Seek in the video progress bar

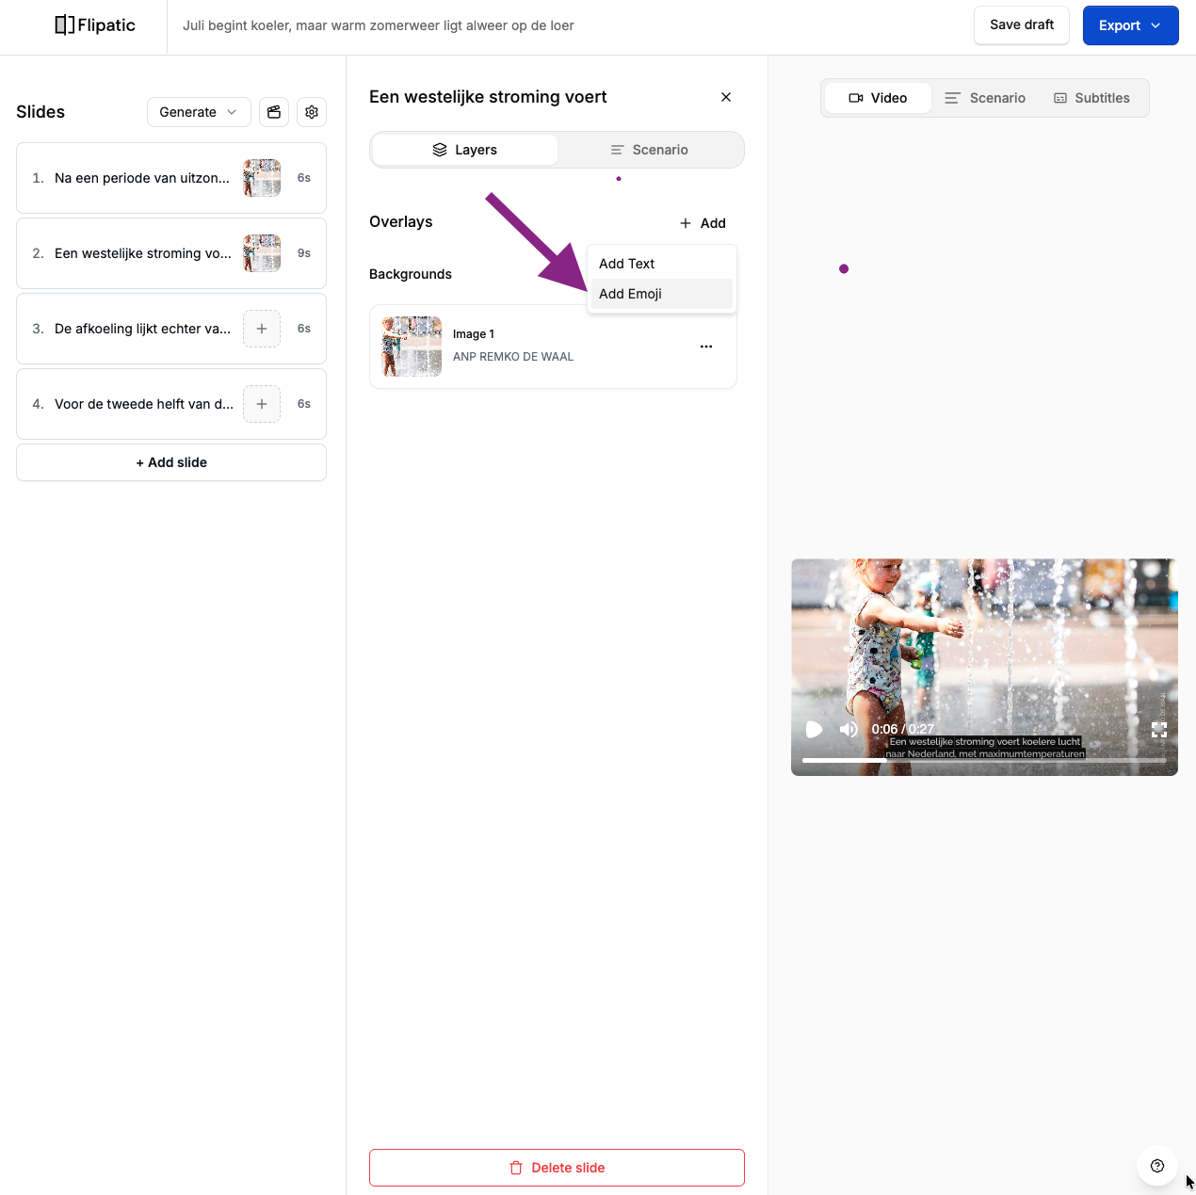pyautogui.click(x=984, y=759)
